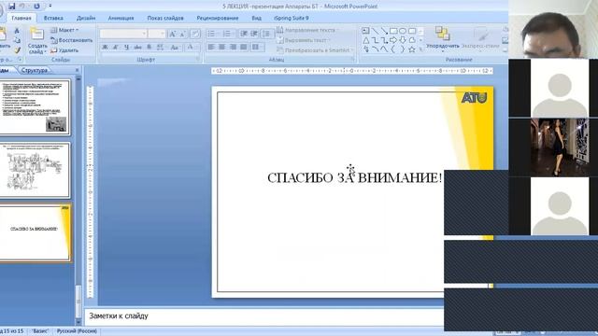This screenshot has width=598, height=336.
Task: Open line spacing options
Action: (x=267, y=34)
